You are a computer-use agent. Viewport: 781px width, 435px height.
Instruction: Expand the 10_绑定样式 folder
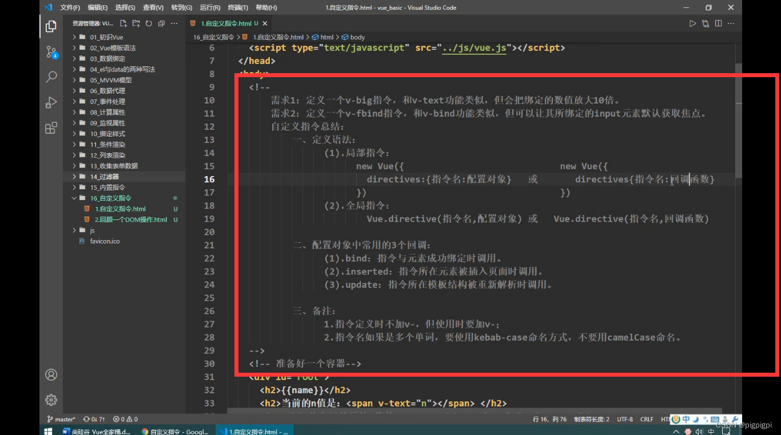124,134
